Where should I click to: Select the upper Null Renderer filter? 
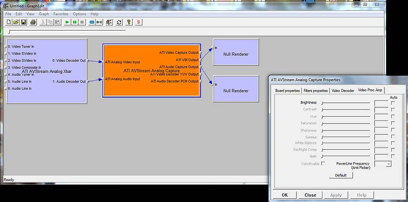pyautogui.click(x=236, y=52)
